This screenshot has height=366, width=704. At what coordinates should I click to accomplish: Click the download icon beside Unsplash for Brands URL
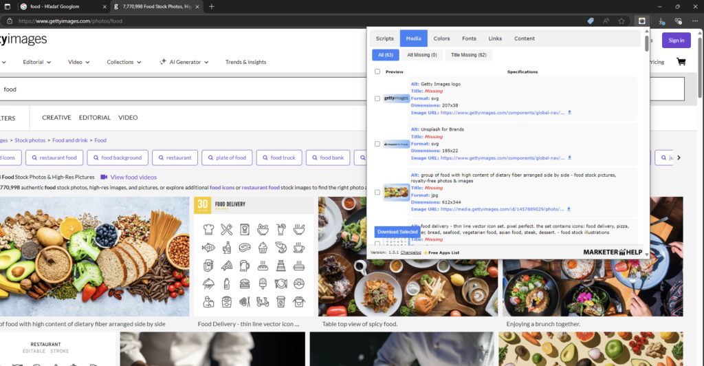(x=569, y=158)
